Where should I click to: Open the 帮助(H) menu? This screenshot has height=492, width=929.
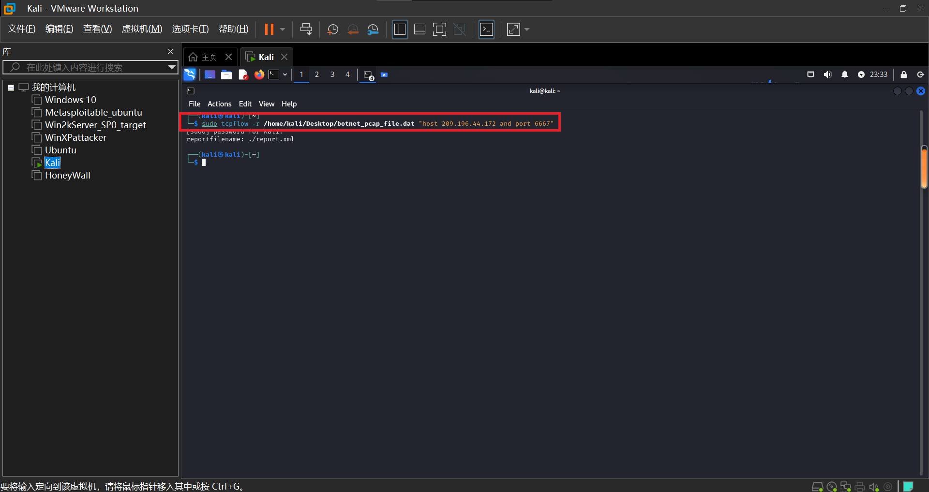(234, 29)
